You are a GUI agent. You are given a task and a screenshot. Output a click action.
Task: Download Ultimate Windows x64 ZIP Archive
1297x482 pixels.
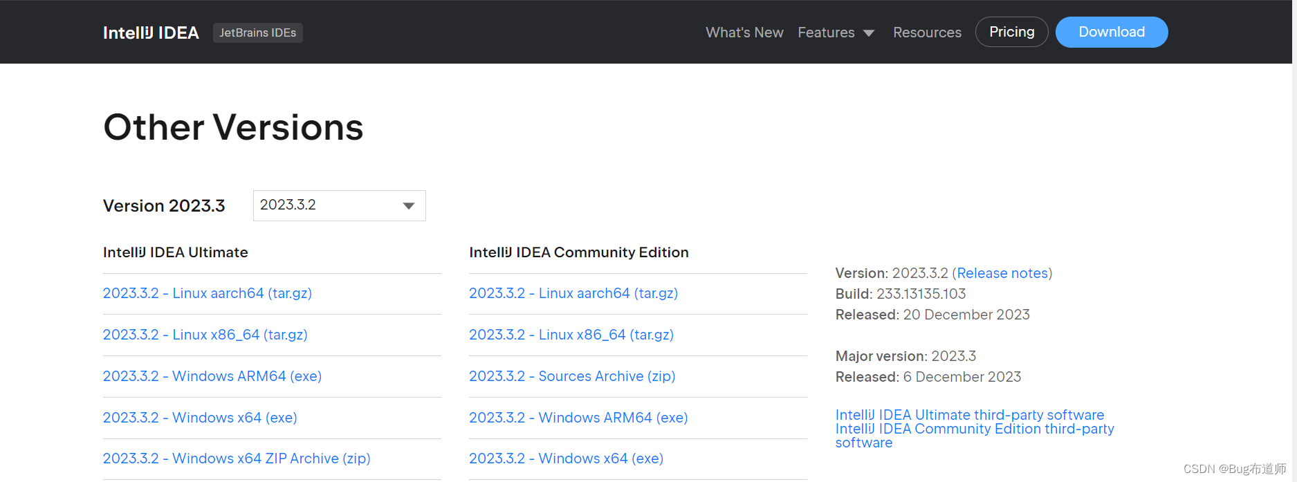tap(237, 458)
